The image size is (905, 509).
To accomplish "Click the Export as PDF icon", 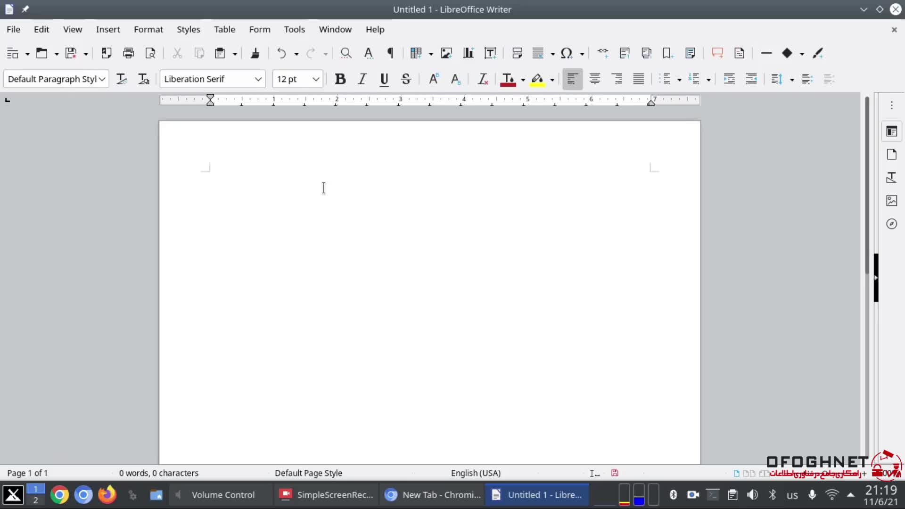I will [x=107, y=53].
